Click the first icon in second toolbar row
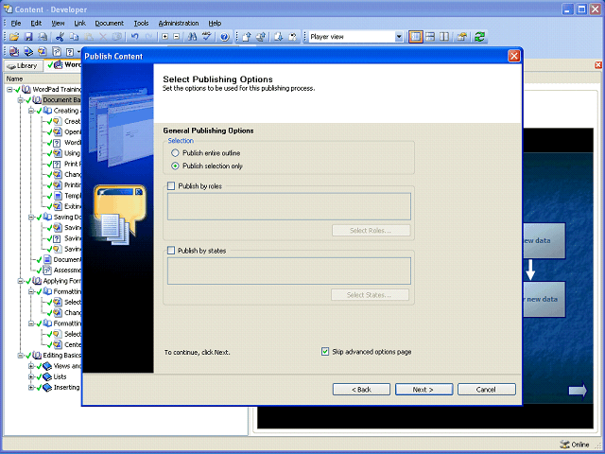 coord(14,51)
